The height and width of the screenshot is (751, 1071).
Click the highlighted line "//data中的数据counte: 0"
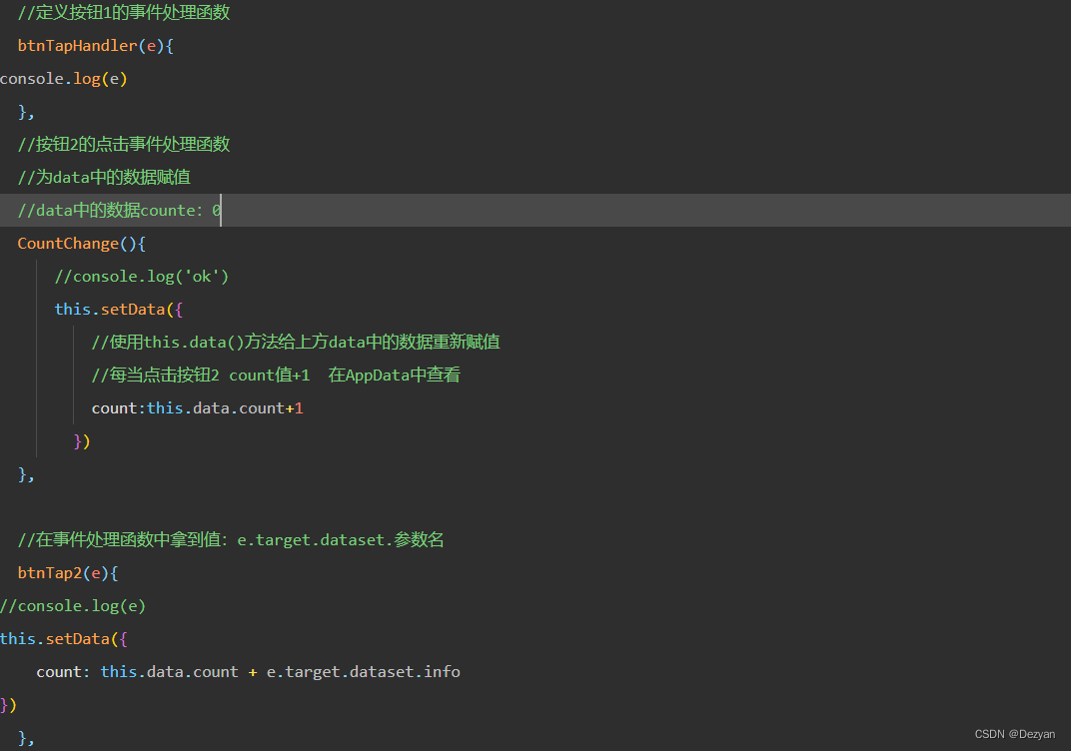pyautogui.click(x=120, y=211)
